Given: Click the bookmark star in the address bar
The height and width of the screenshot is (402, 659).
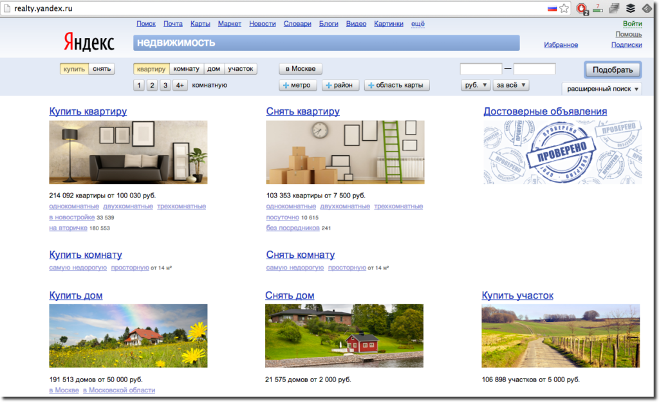Looking at the screenshot, I should pos(564,8).
